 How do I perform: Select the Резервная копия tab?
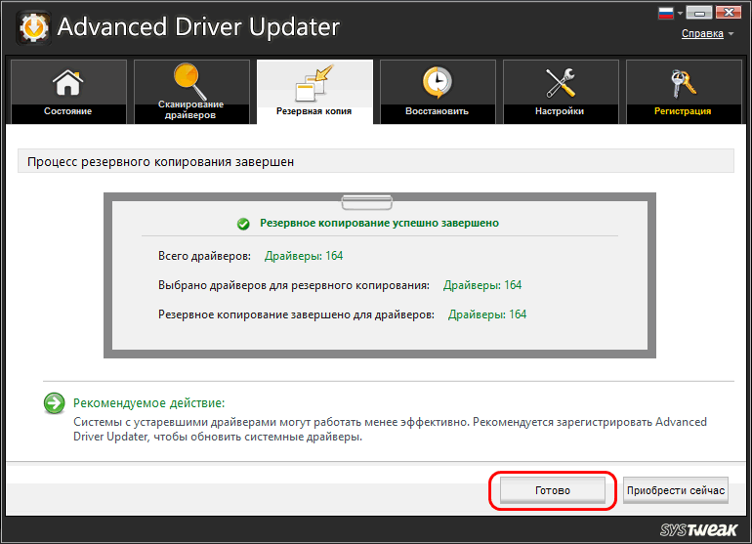pyautogui.click(x=314, y=91)
